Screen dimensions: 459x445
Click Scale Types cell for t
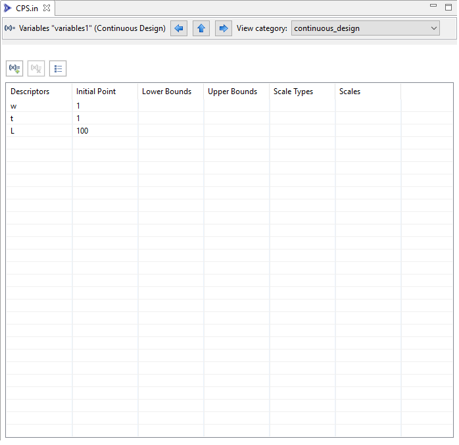pos(302,118)
